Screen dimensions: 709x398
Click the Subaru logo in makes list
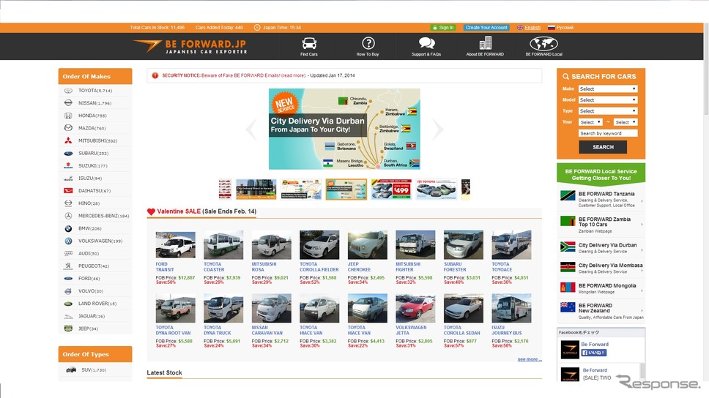(68, 153)
